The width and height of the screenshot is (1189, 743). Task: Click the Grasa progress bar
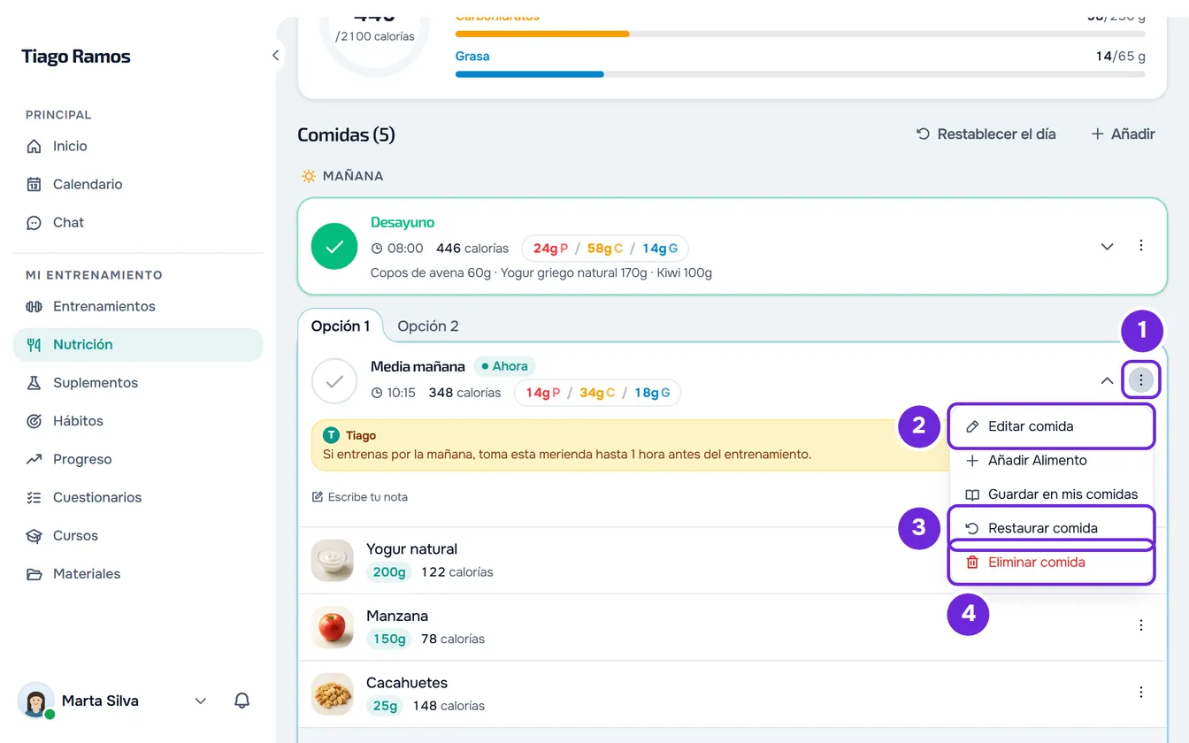[800, 74]
